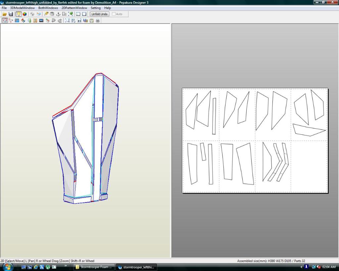Show both windows with split-view icon
Screen dimensions: 339x271
pyautogui.click(x=78, y=14)
